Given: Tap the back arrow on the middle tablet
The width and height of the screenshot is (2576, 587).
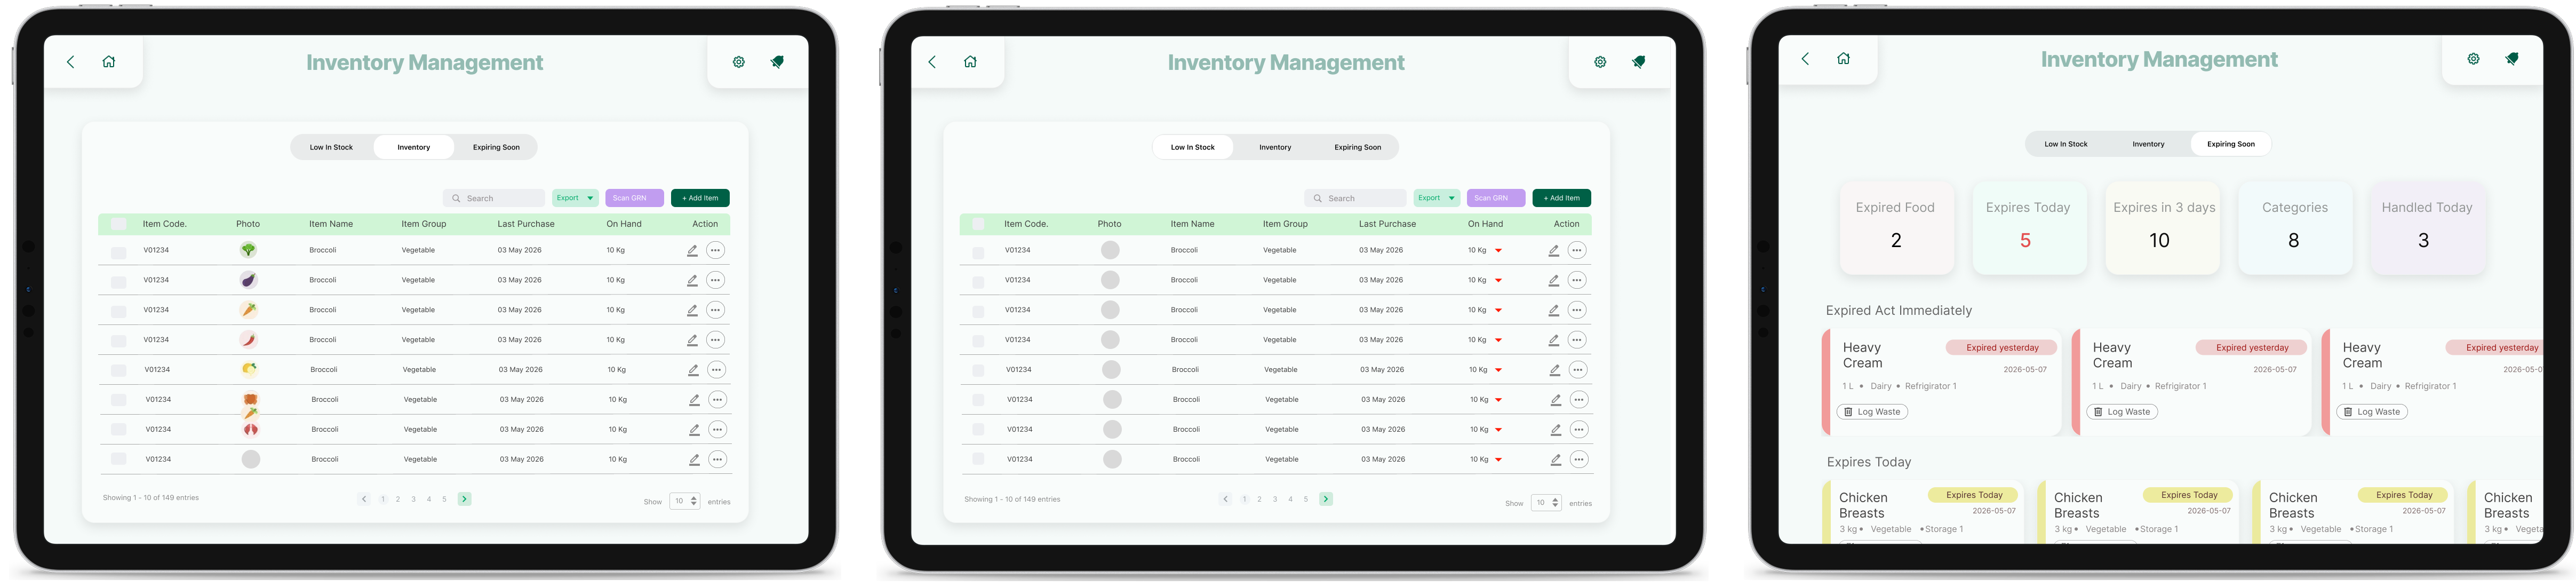Looking at the screenshot, I should pos(932,62).
